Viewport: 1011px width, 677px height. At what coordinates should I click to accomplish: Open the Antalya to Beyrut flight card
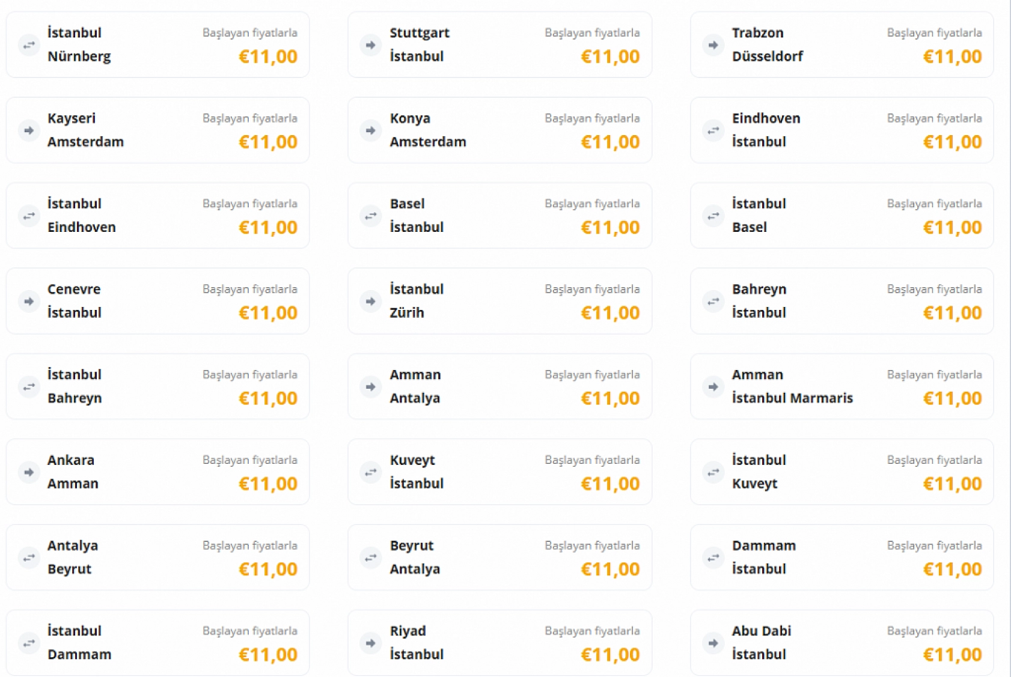157,557
